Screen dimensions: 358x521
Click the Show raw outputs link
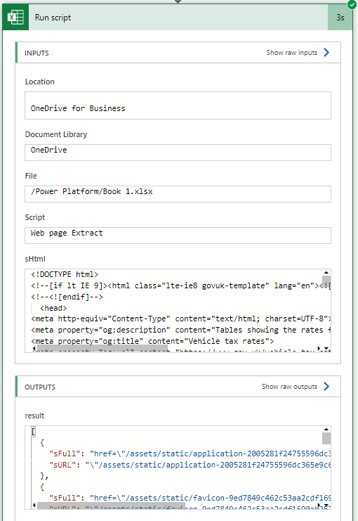(289, 387)
